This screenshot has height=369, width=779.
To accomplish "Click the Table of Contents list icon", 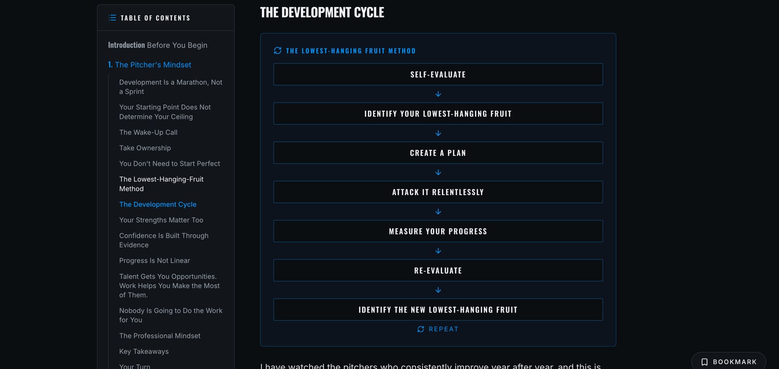I will pos(112,18).
